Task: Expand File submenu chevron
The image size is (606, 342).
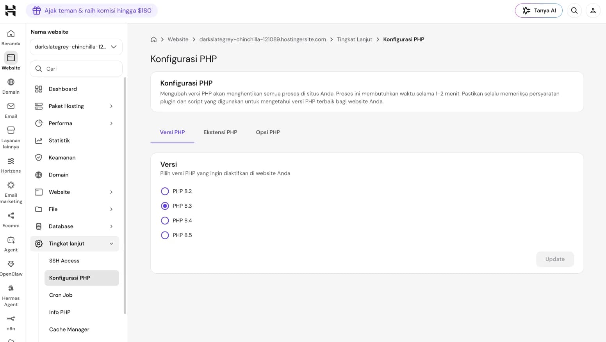Action: pos(111,209)
